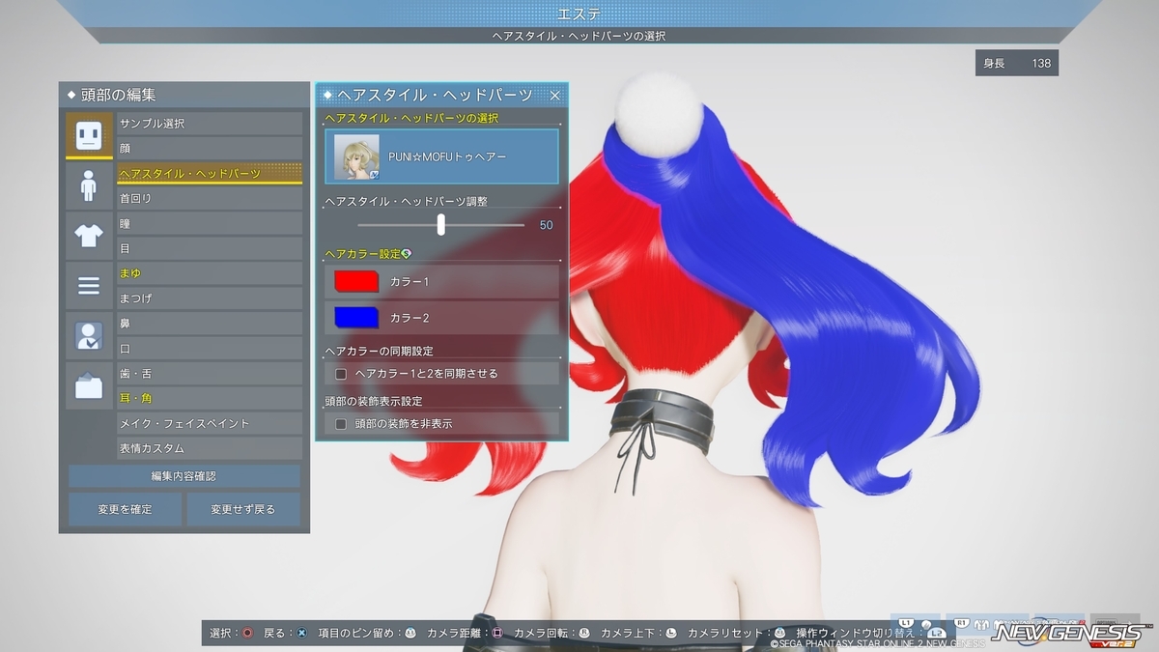Click the カラー2 label text

(x=410, y=317)
